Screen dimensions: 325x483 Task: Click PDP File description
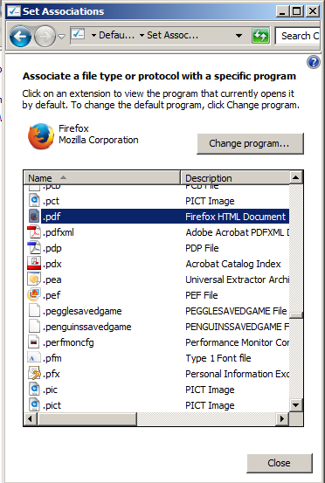point(202,248)
